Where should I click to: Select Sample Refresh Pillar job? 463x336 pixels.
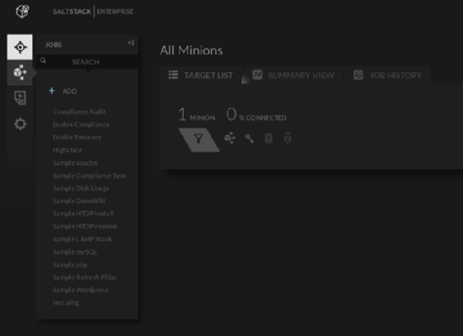point(85,277)
